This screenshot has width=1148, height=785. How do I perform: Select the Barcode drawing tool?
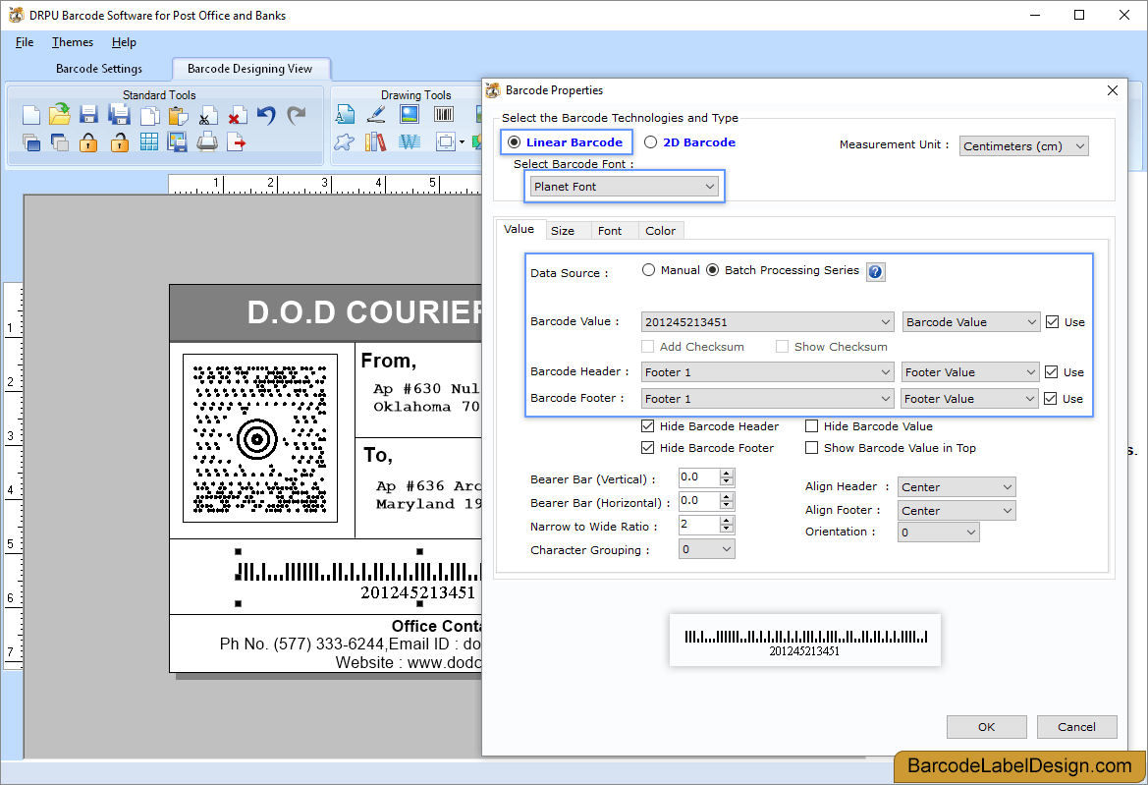(x=444, y=114)
